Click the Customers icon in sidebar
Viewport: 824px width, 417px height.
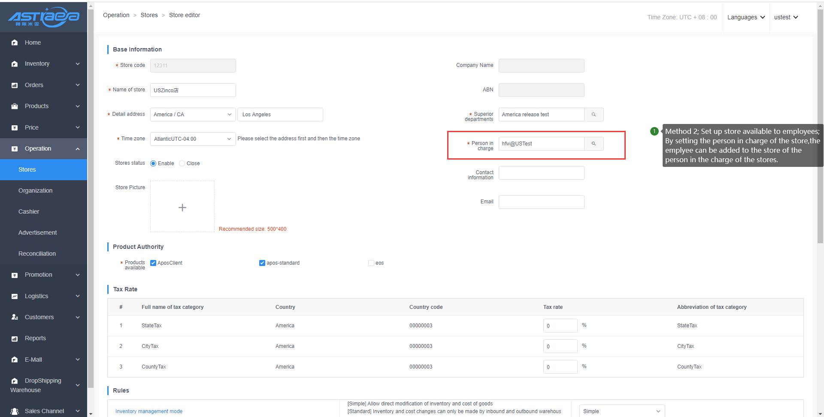(x=15, y=317)
